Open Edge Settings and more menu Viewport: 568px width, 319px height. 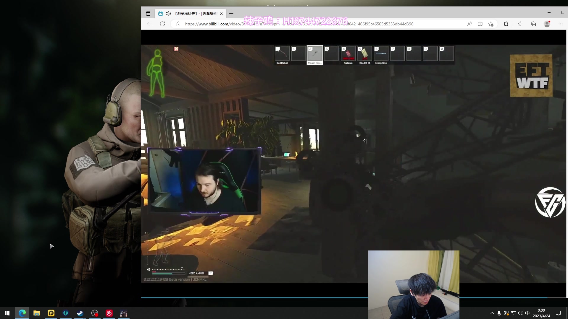pos(561,24)
